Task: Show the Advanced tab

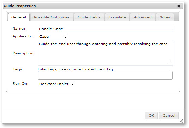Action: [x=143, y=17]
